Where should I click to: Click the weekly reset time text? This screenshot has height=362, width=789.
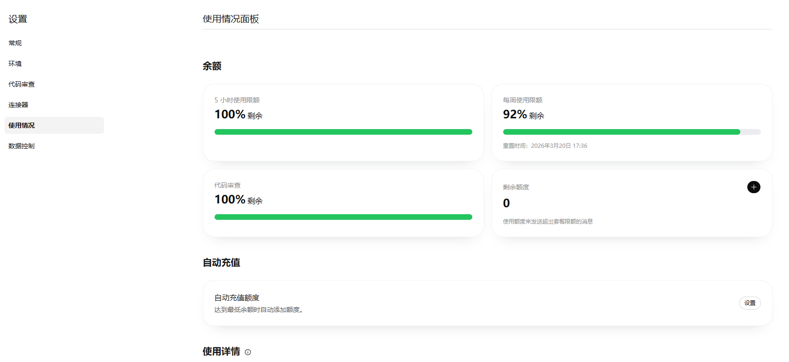[x=545, y=146]
